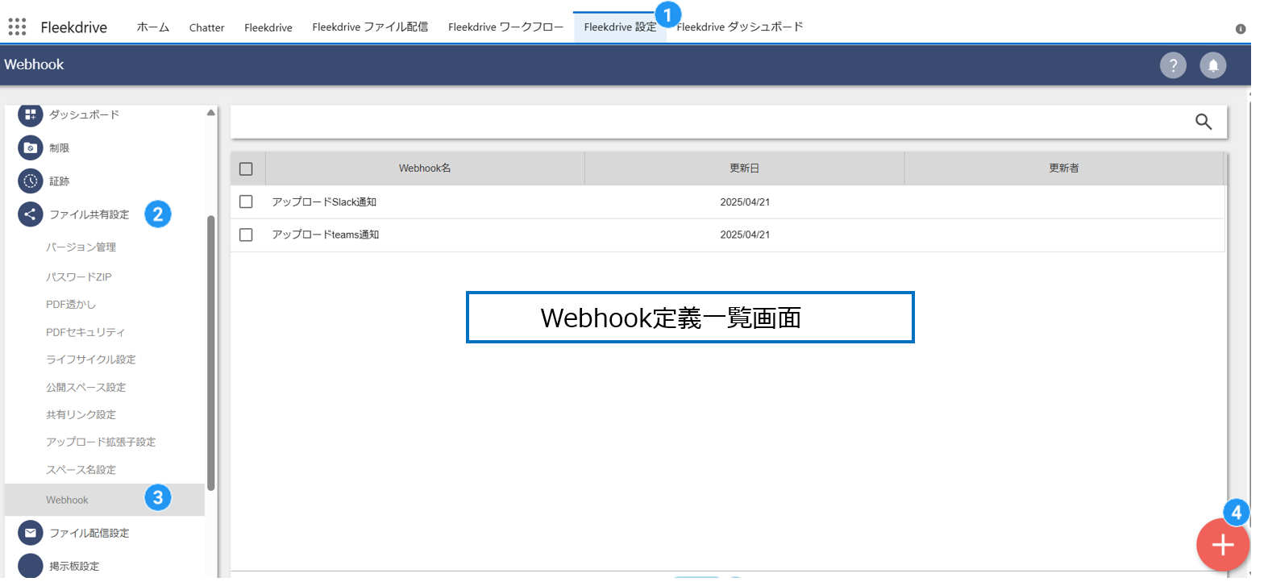Viewport: 1268px width, 586px height.
Task: Click the search magnifier icon
Action: 1203,122
